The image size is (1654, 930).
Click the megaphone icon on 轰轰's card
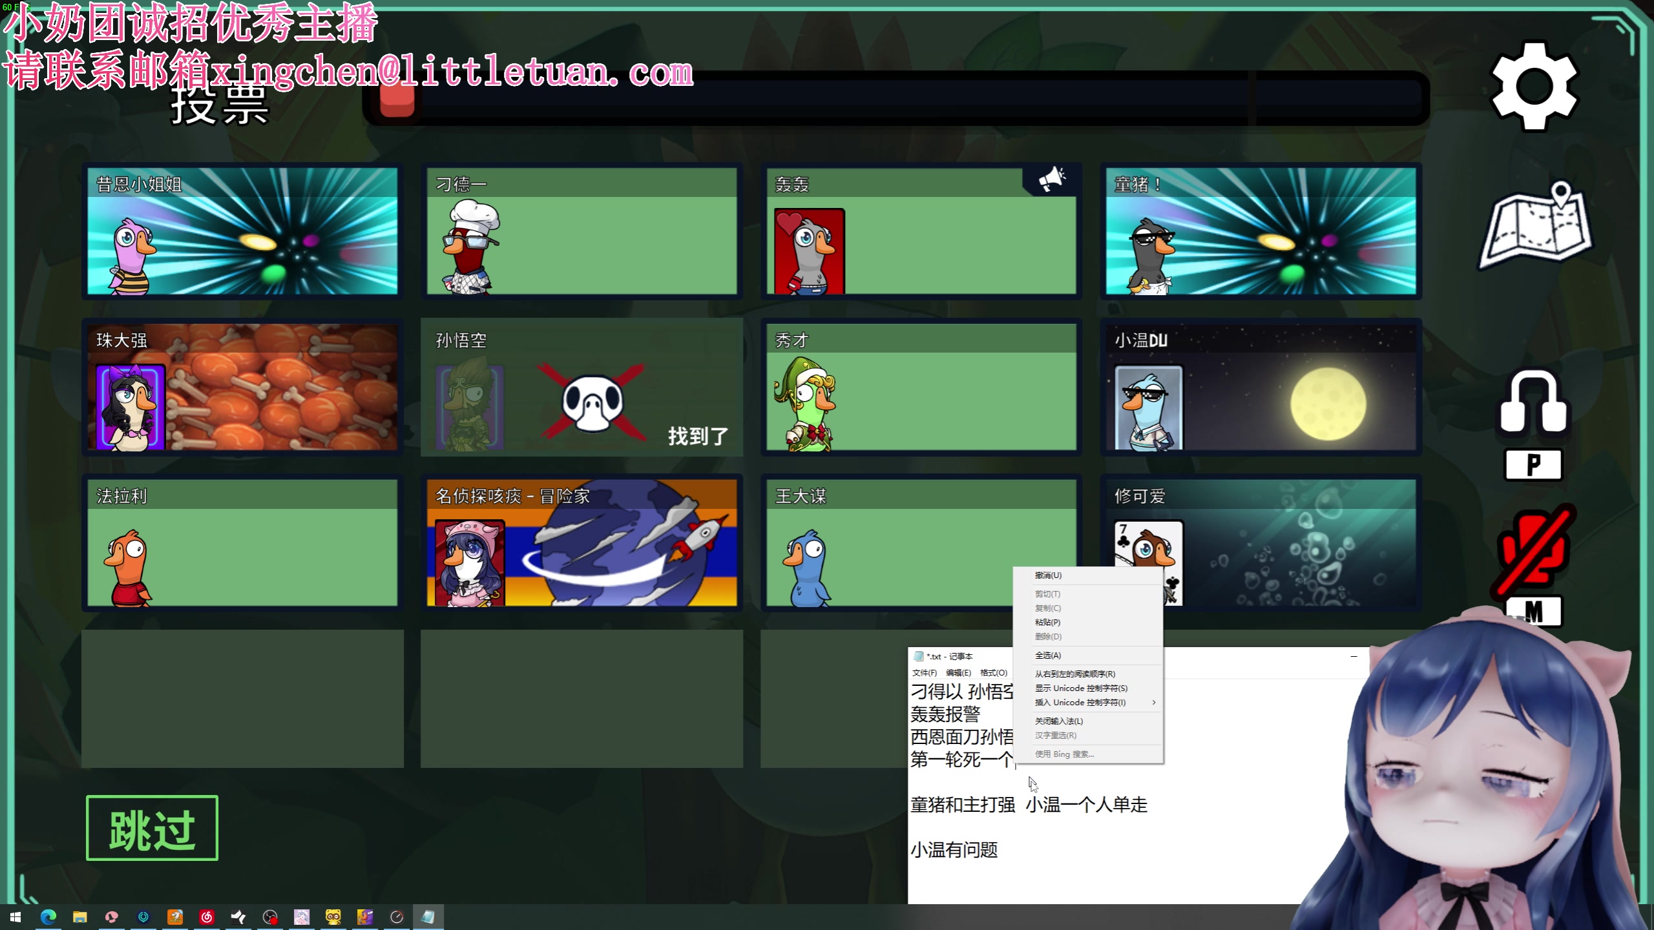(x=1051, y=179)
